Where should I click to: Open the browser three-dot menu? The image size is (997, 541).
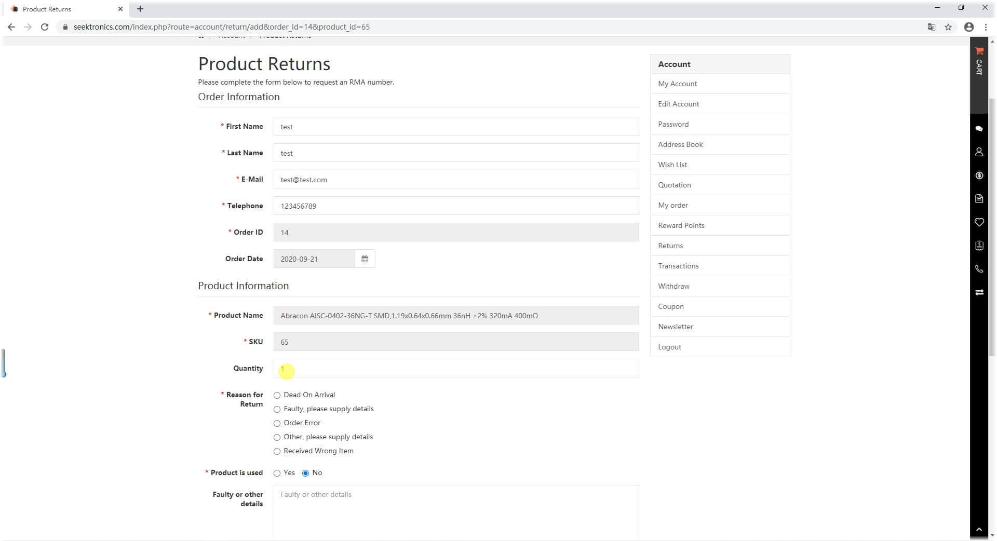coord(986,27)
